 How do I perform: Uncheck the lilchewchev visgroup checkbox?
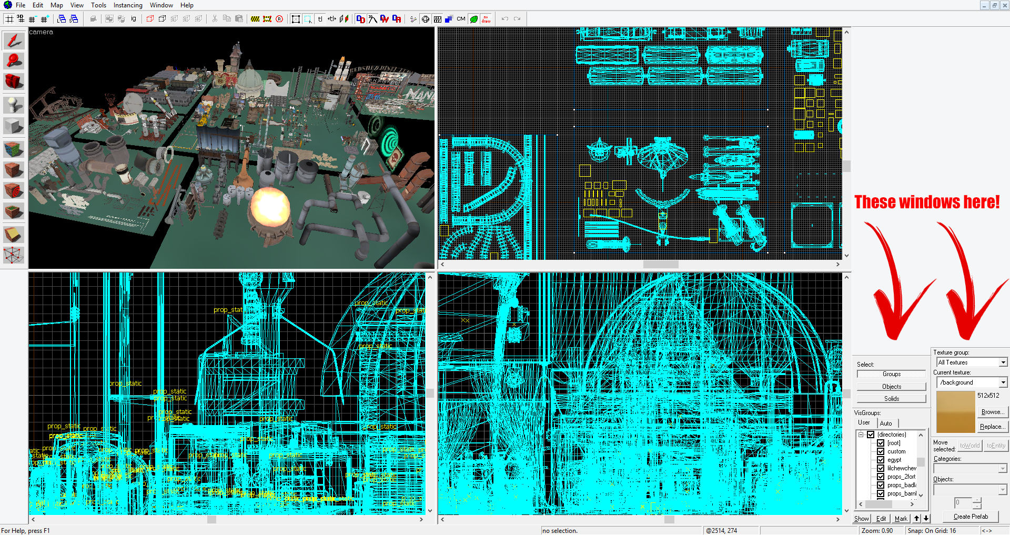(881, 468)
